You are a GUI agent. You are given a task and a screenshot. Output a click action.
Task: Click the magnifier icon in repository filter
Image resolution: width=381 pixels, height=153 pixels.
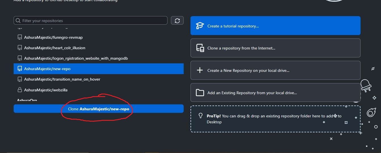18,21
